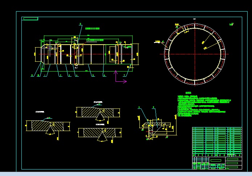
Task: Click the title block in the drawing corner
Action: pos(217,163)
